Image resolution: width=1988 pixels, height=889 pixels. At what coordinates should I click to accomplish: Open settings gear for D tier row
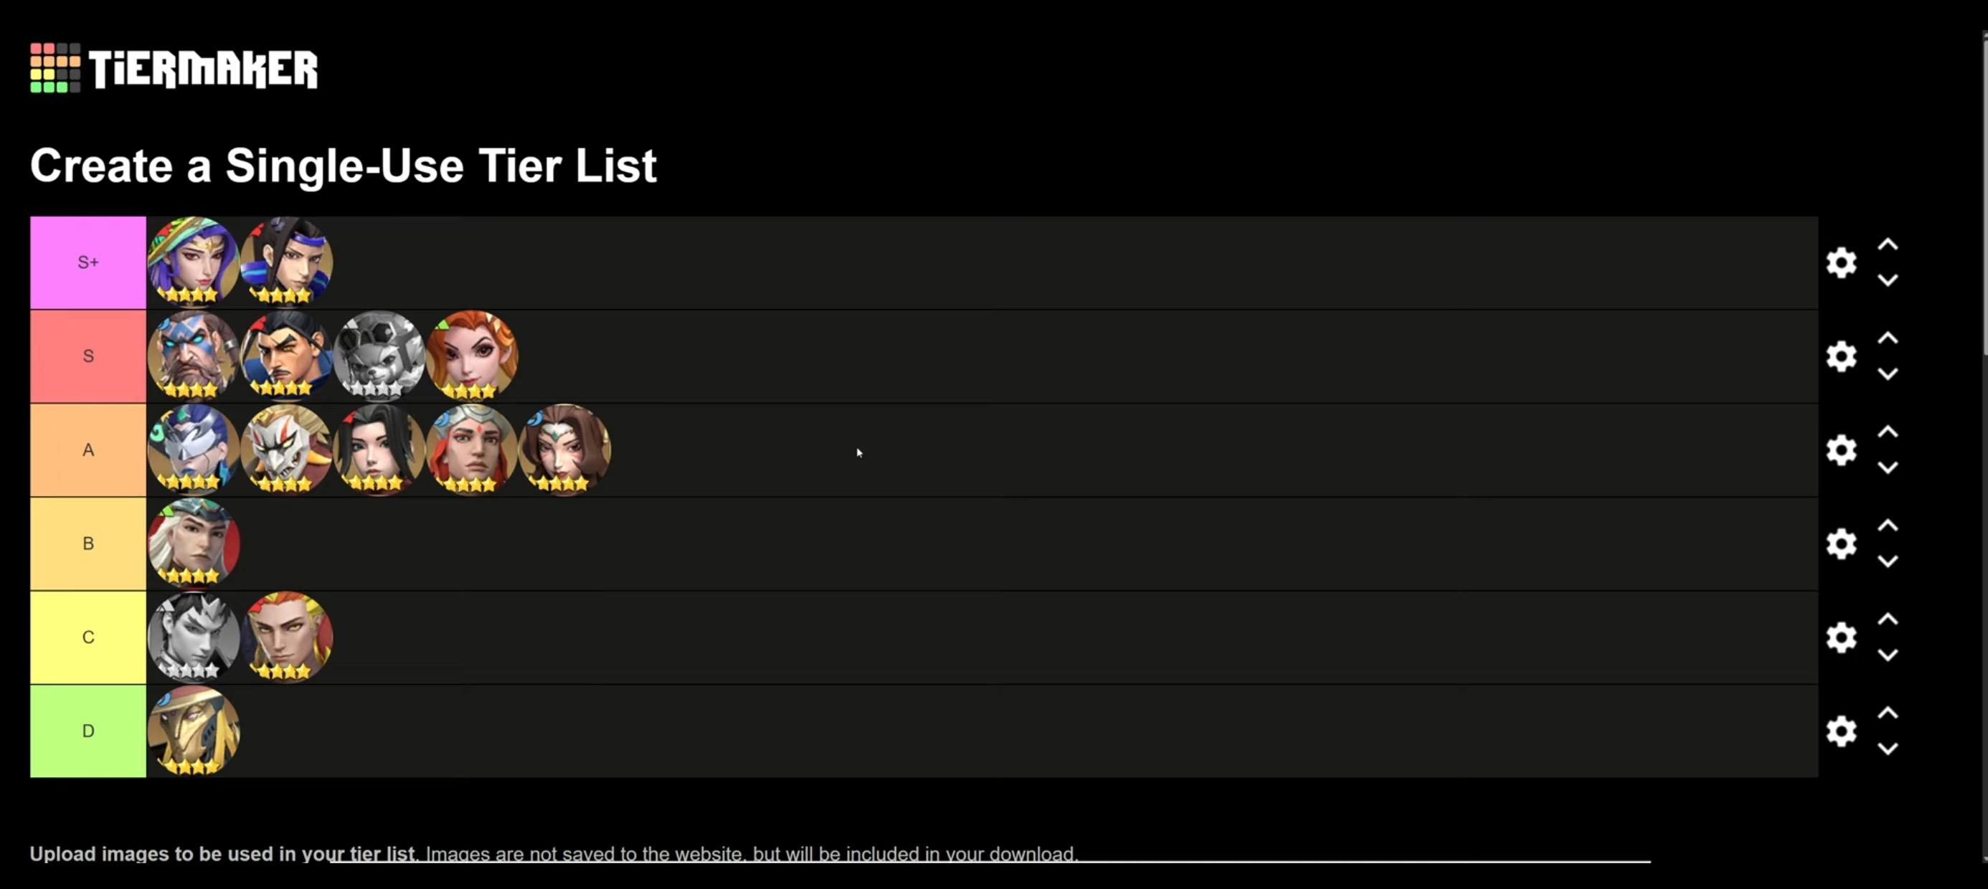[1842, 731]
